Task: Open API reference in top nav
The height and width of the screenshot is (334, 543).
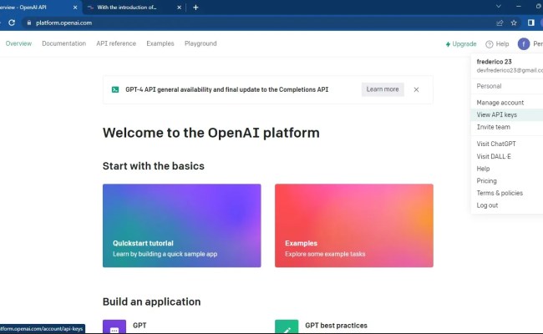Action: pos(116,43)
